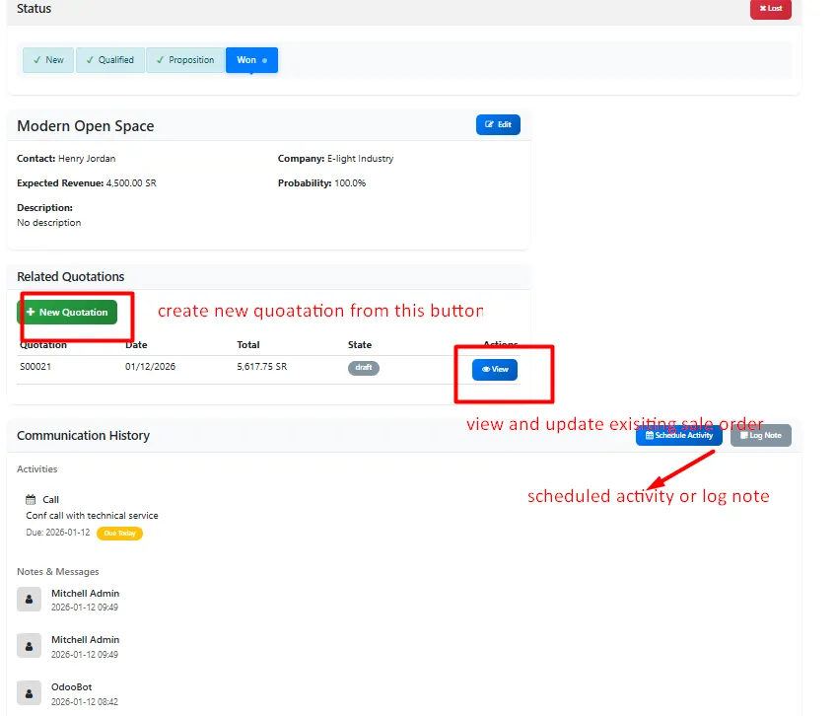Click the calendar icon on Schedule Activity
Viewport: 836px width, 716px height.
coord(650,435)
